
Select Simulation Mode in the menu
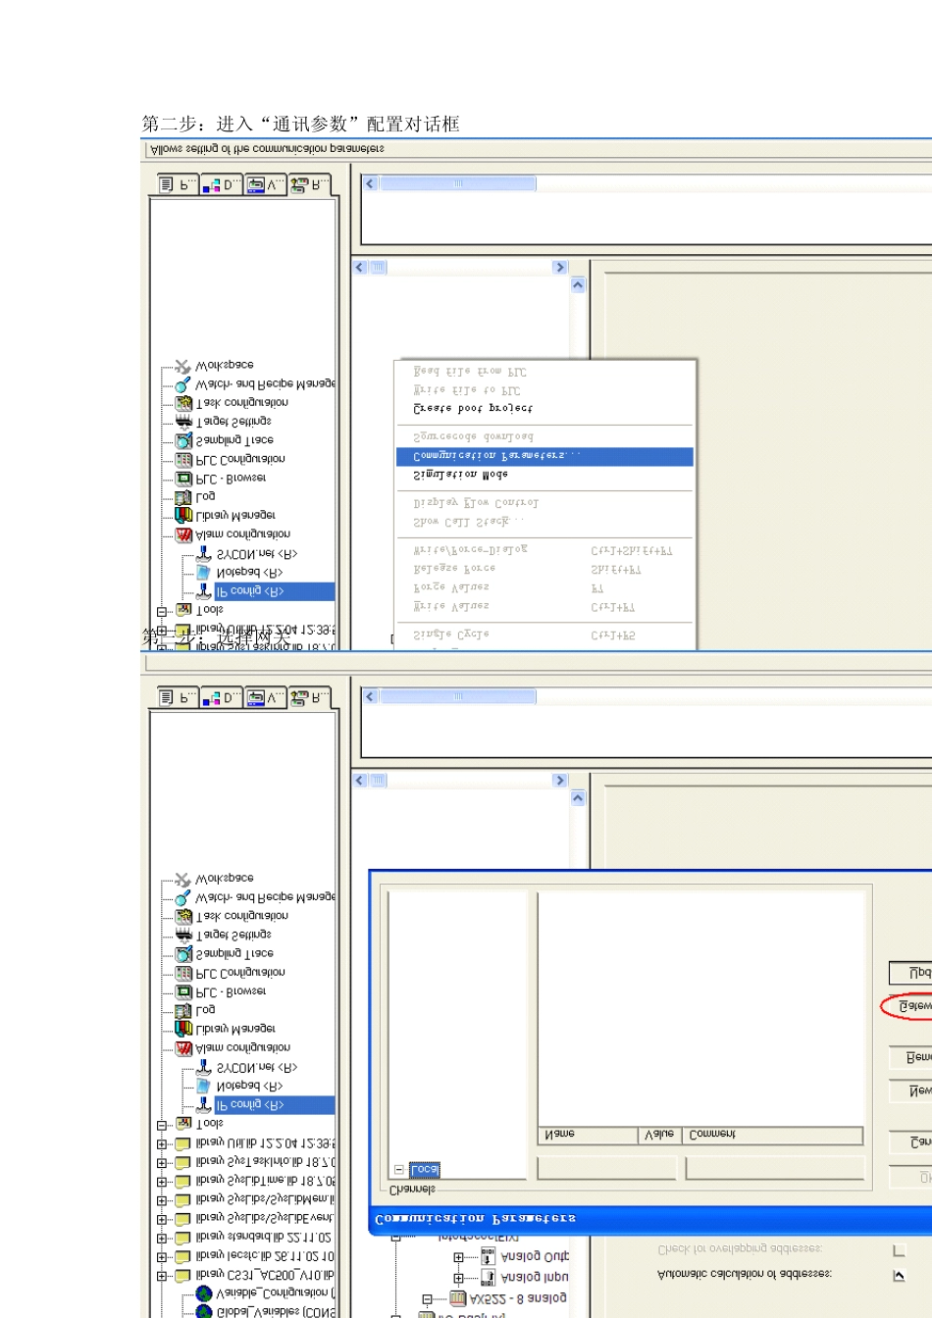(460, 475)
